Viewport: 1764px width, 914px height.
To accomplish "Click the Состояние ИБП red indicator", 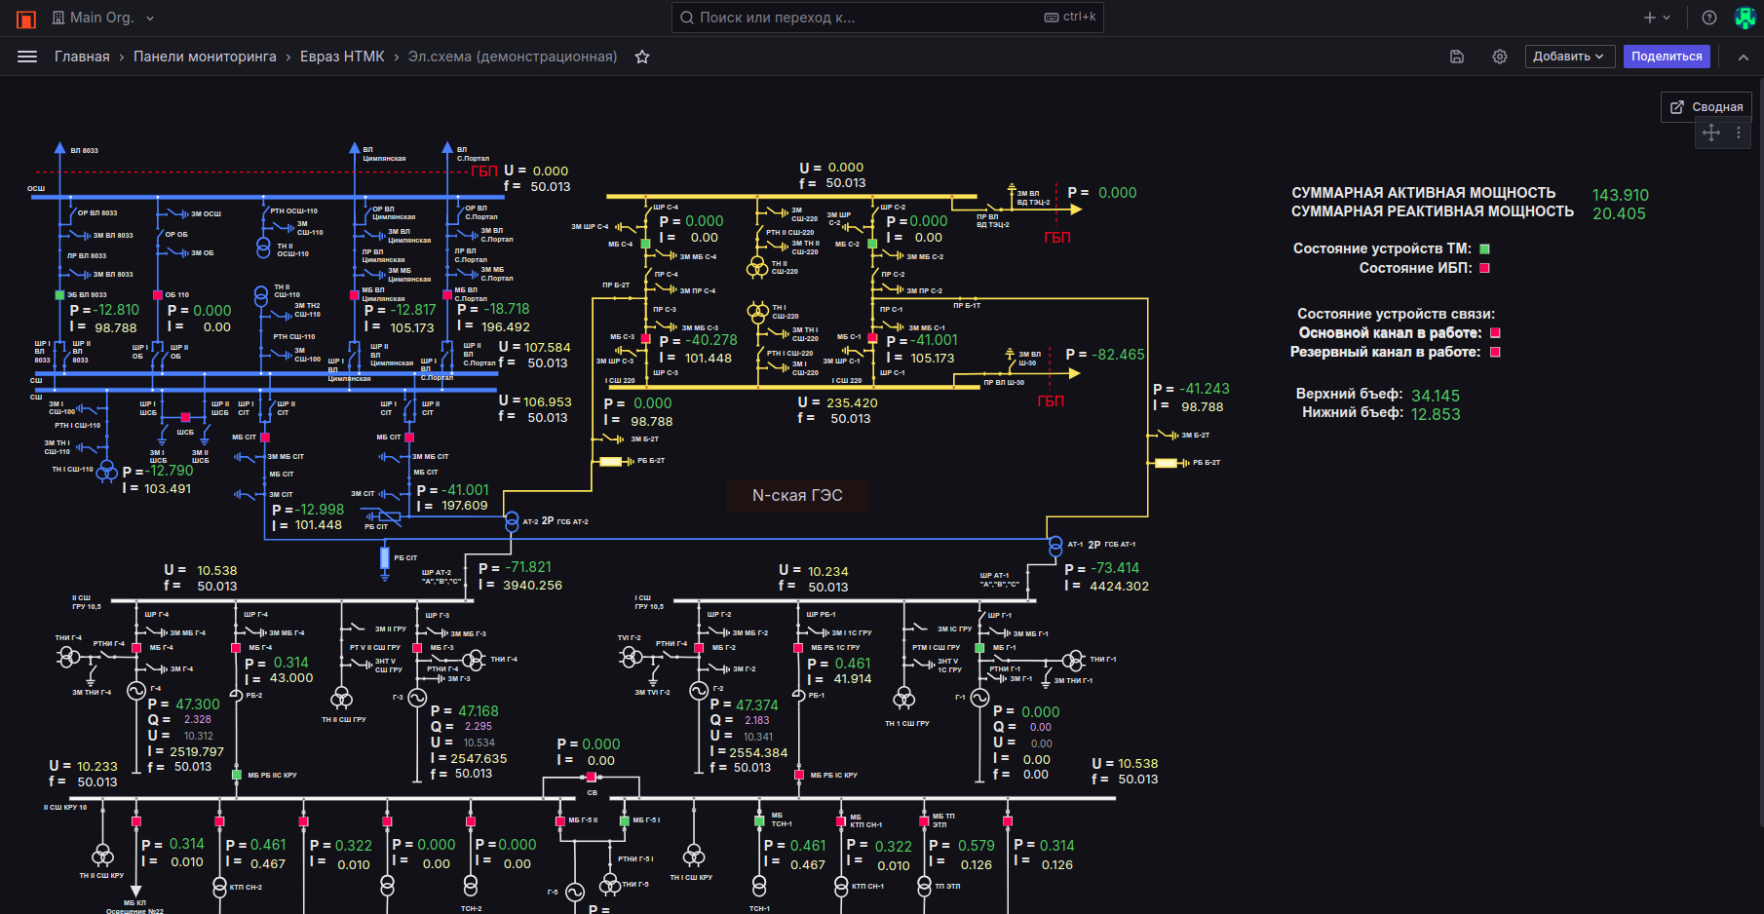I will [1485, 268].
